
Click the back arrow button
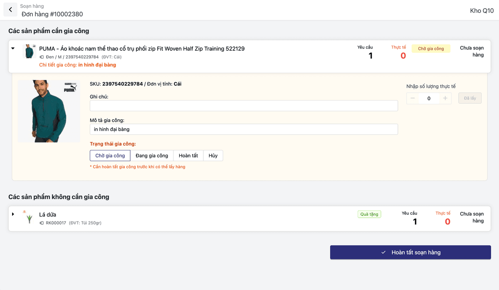pos(10,10)
